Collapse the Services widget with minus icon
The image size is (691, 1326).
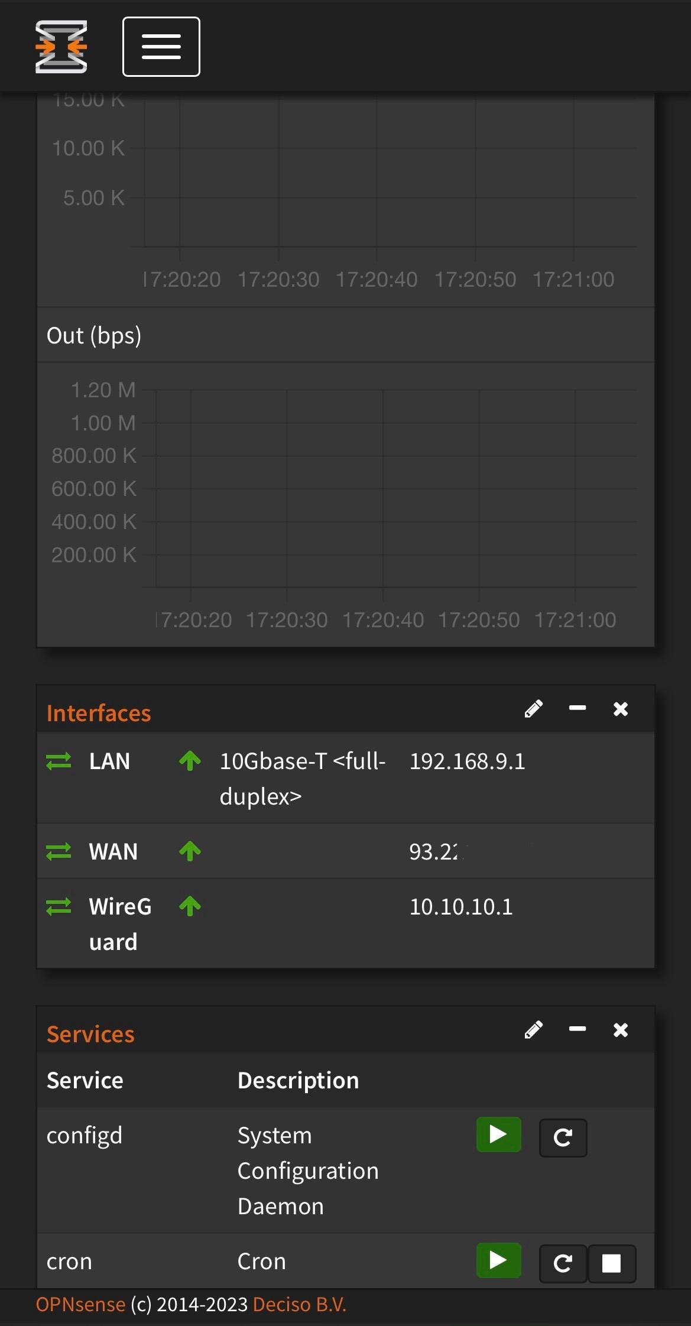pos(578,1029)
